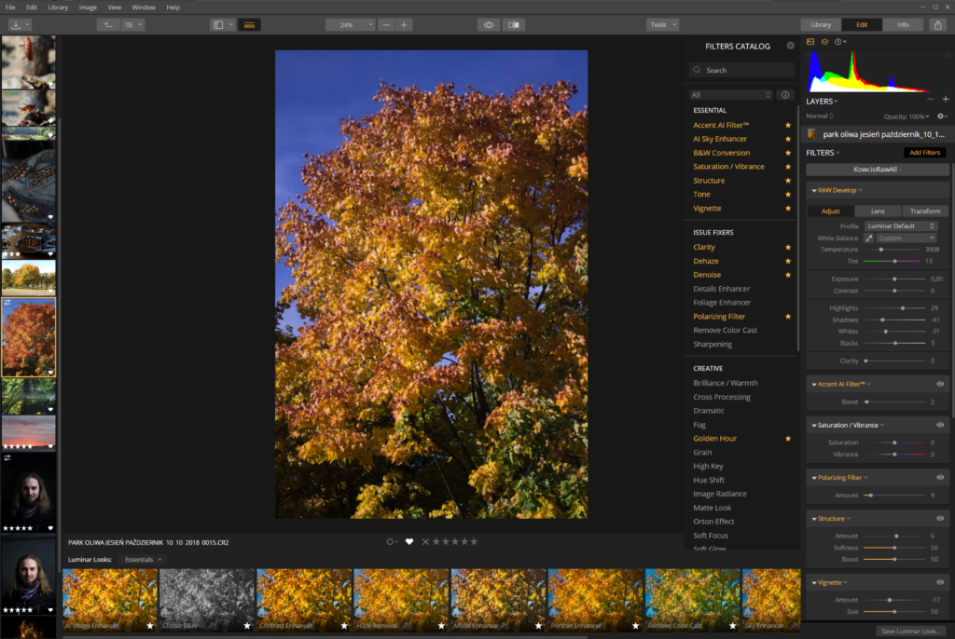The height and width of the screenshot is (639, 955).
Task: Switch to the Library tab
Action: point(821,25)
